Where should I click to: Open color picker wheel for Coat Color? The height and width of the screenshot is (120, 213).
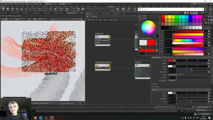[x=174, y=93]
